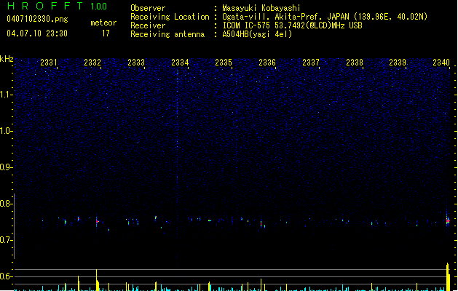The width and height of the screenshot is (458, 291).
Task: Click the Receiver label
Action: coord(148,25)
